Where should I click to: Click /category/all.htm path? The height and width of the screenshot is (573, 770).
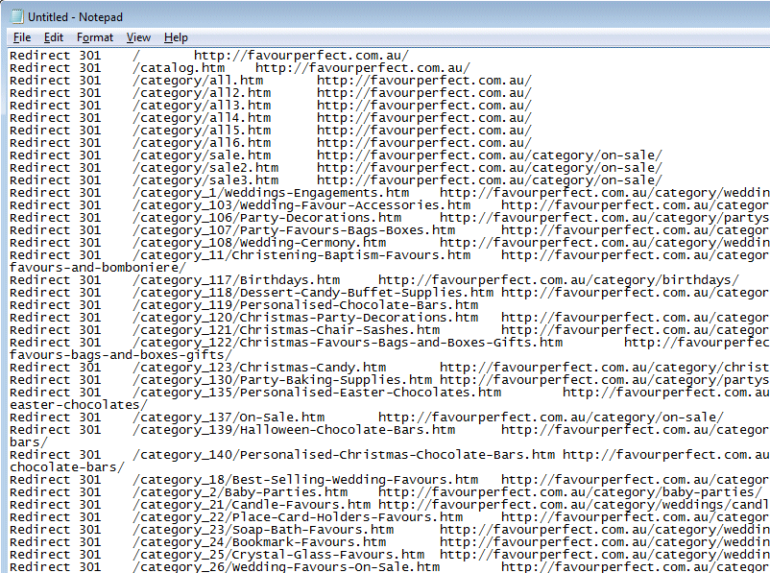(x=198, y=81)
